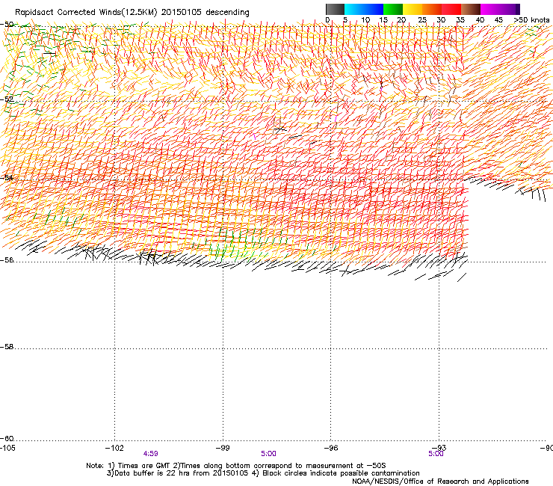
Task: Click the -54 latitude axis label
Action: [x=7, y=177]
